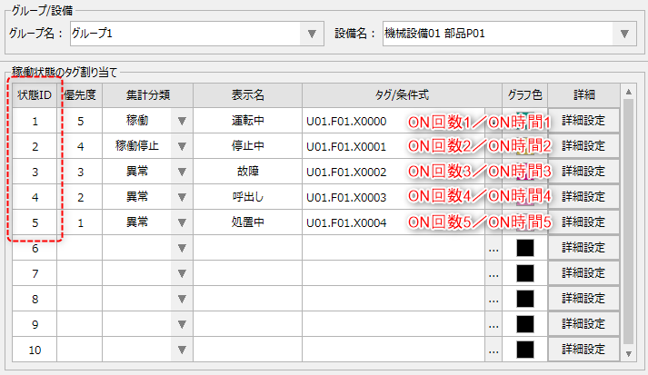Click the ellipsis tag browse button in row 6
This screenshot has height=375, width=648.
[x=493, y=248]
